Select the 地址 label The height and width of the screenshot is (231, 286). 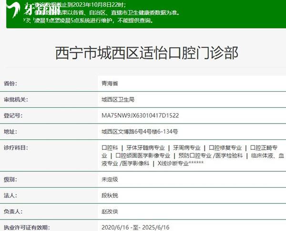(10, 131)
